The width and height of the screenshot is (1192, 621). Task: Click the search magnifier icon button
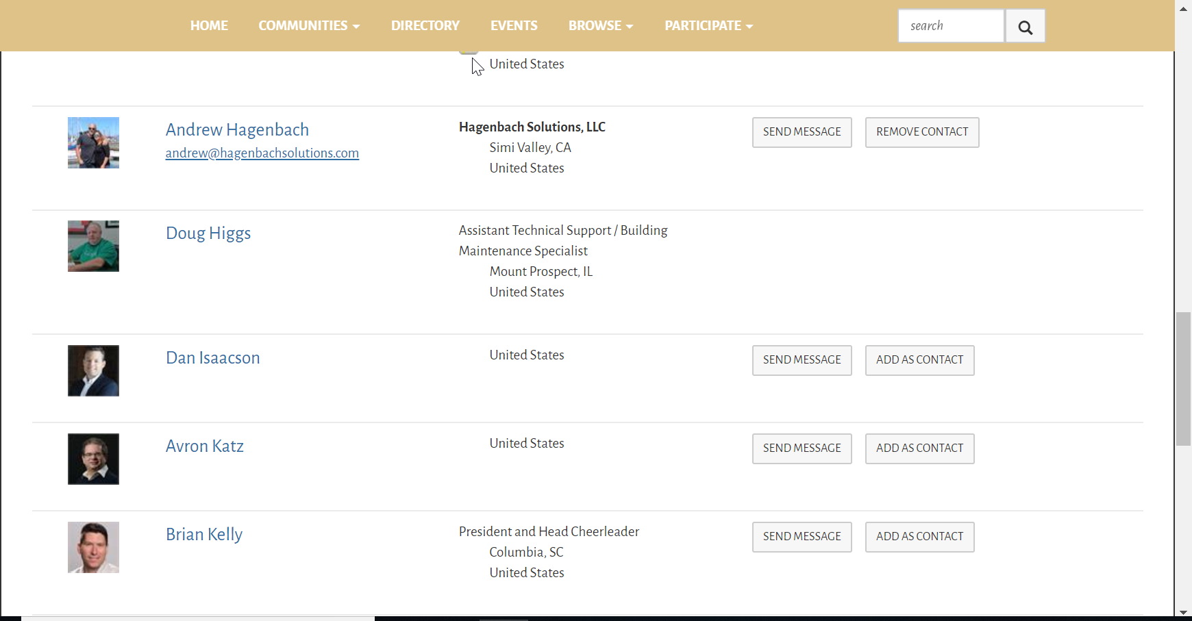tap(1025, 26)
